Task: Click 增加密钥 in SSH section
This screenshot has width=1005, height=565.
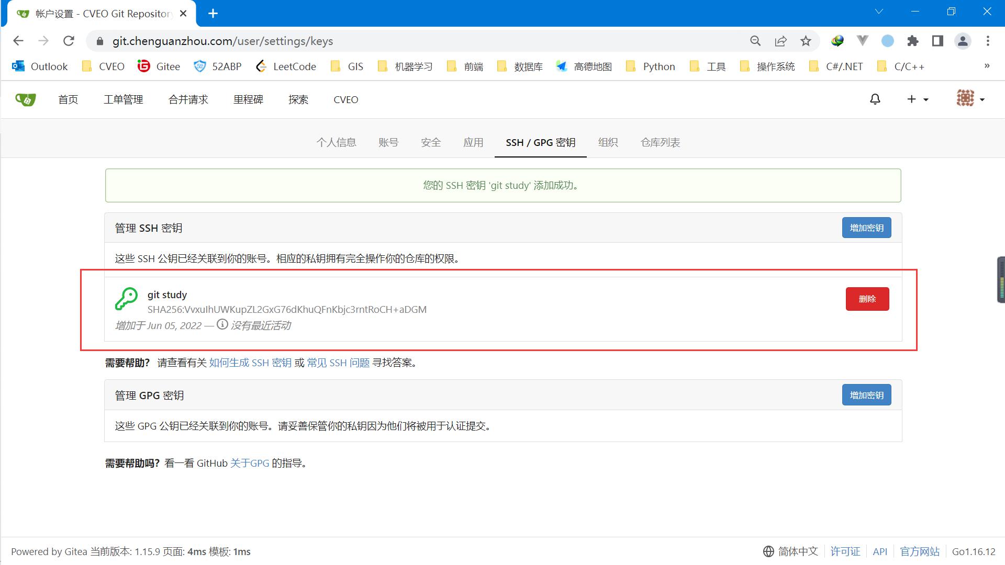Action: 866,228
